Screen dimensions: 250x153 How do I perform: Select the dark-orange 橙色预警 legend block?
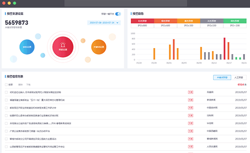165,21
